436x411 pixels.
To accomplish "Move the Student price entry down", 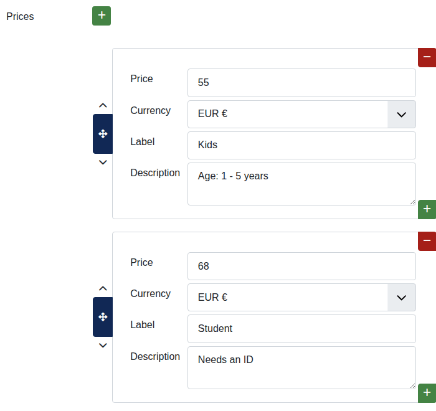I will click(103, 346).
